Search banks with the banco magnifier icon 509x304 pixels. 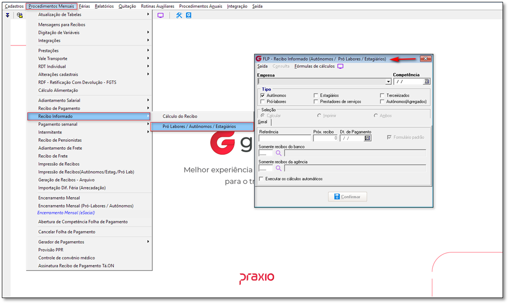tap(279, 153)
